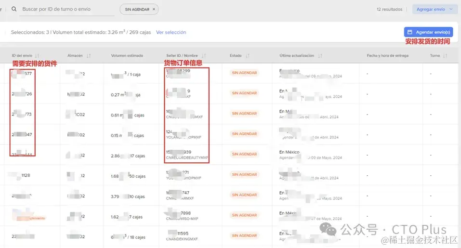Click SIN AGENDAR status in 10 cajas row
Image resolution: width=461 pixels, height=248 pixels.
pyautogui.click(x=244, y=195)
